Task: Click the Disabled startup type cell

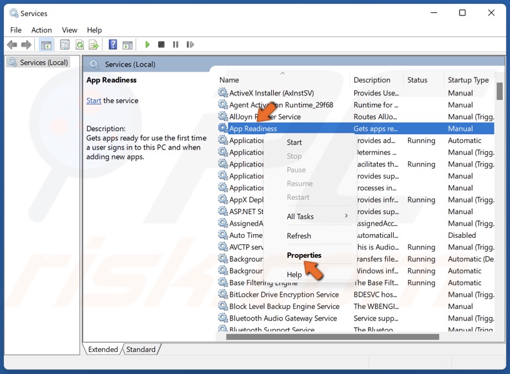Action: click(x=462, y=235)
